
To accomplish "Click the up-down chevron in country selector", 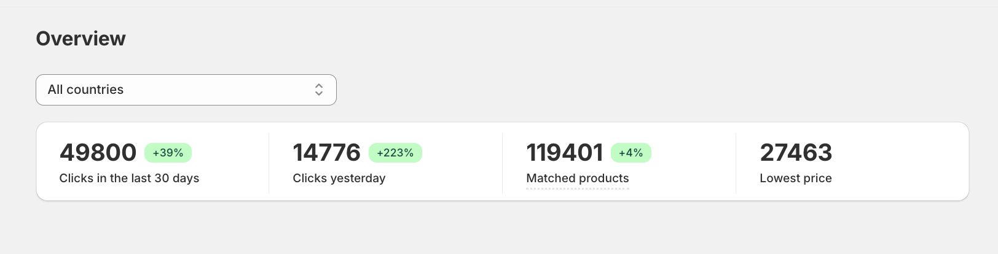I will click(319, 90).
